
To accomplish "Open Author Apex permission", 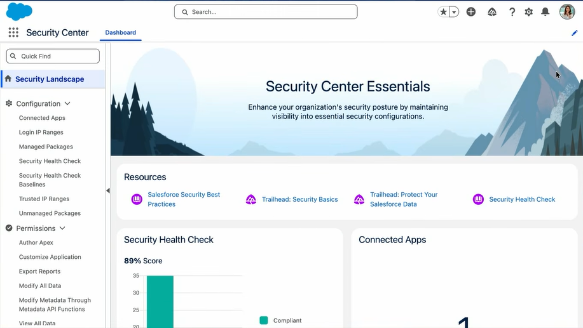I will pyautogui.click(x=36, y=242).
